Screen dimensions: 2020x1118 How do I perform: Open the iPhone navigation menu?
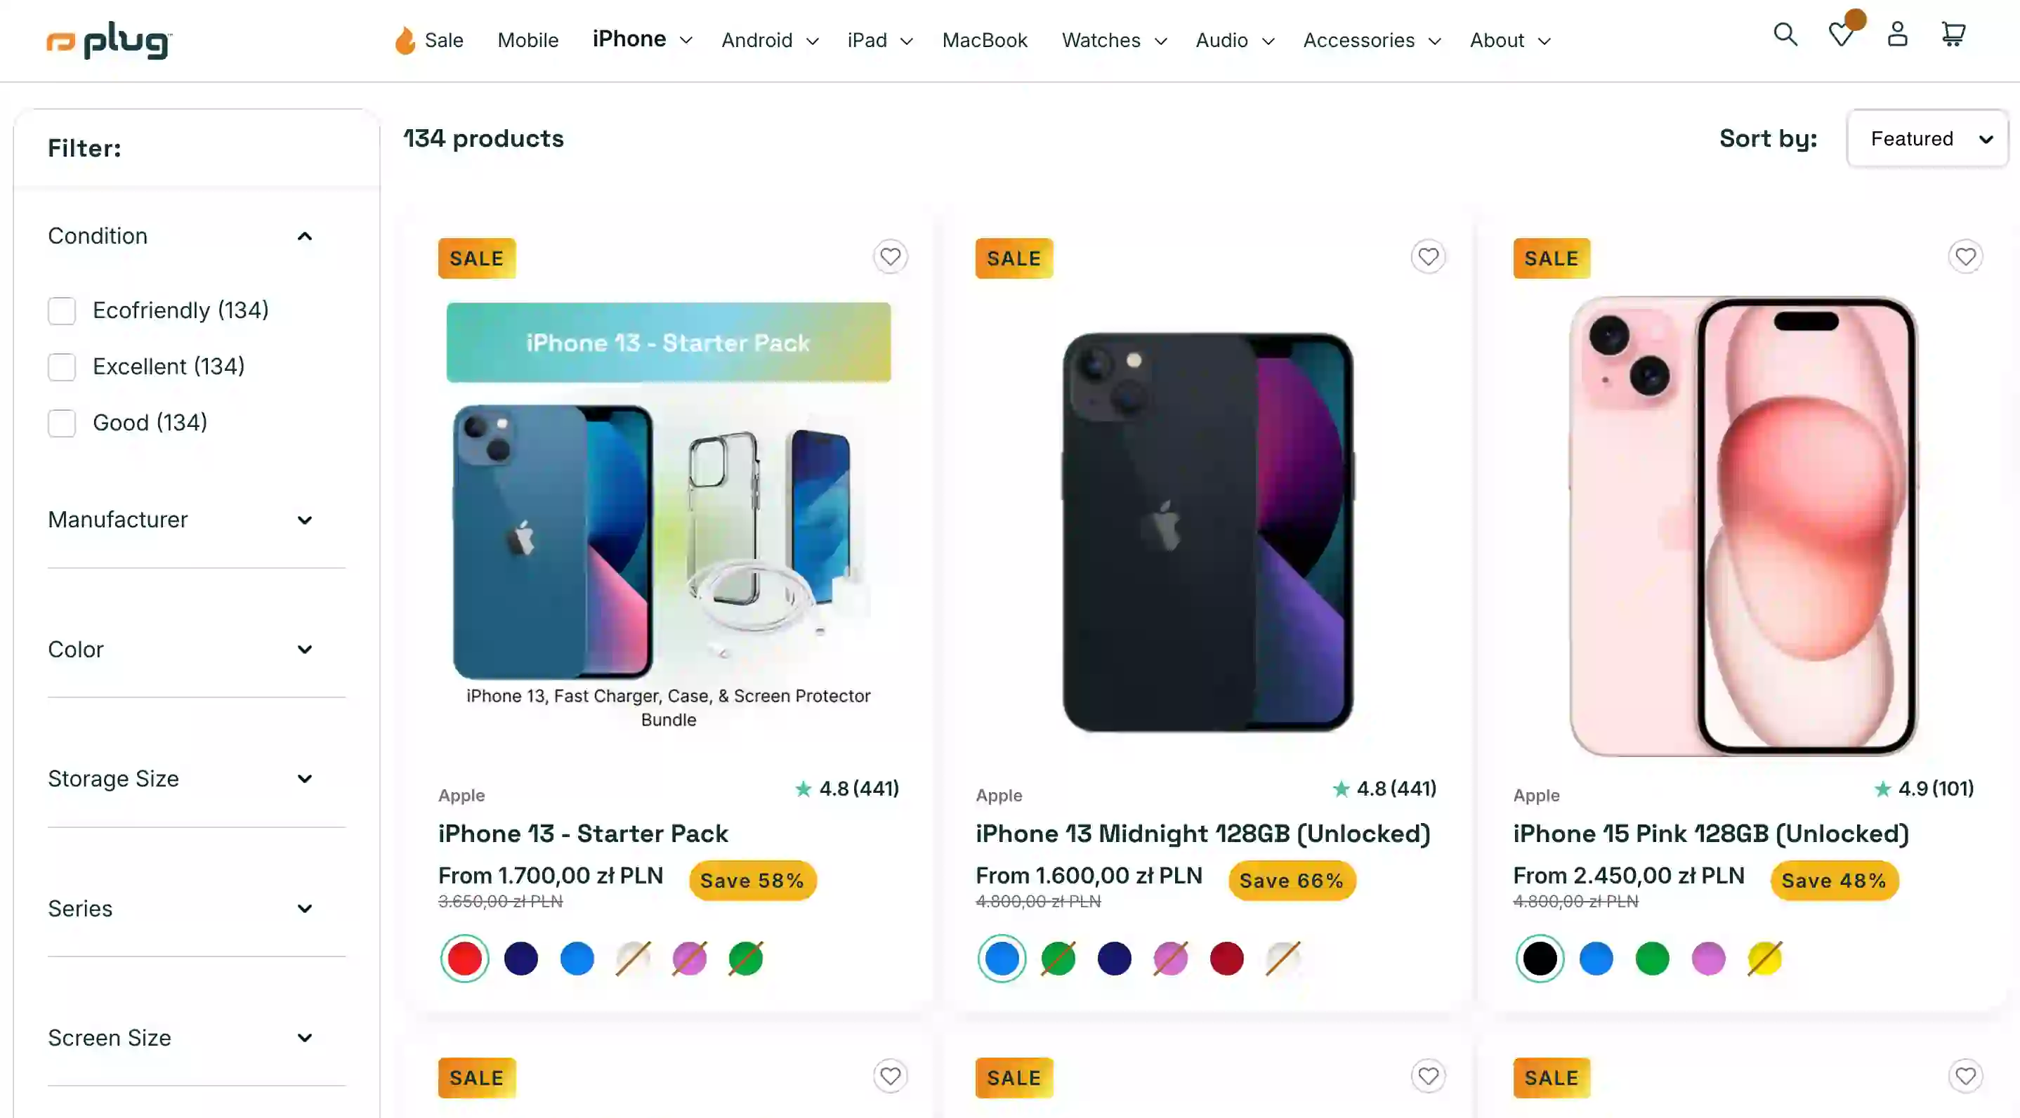click(641, 39)
